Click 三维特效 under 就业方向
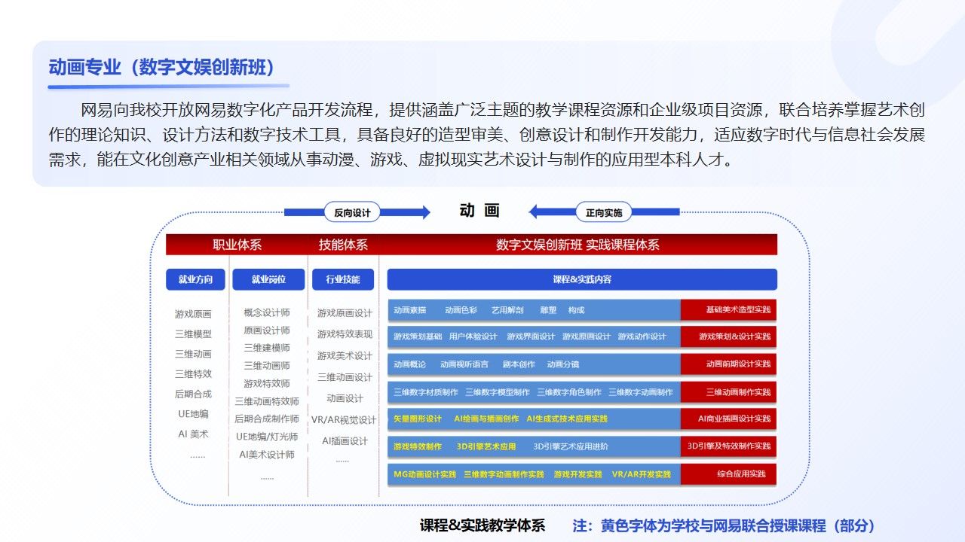The image size is (965, 542). (x=193, y=373)
